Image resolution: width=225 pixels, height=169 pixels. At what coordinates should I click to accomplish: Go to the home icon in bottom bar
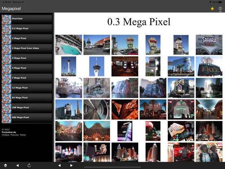[5, 165]
